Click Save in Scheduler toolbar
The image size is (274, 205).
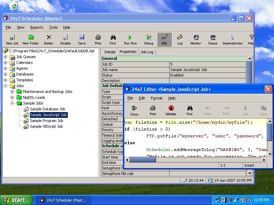coord(82,40)
